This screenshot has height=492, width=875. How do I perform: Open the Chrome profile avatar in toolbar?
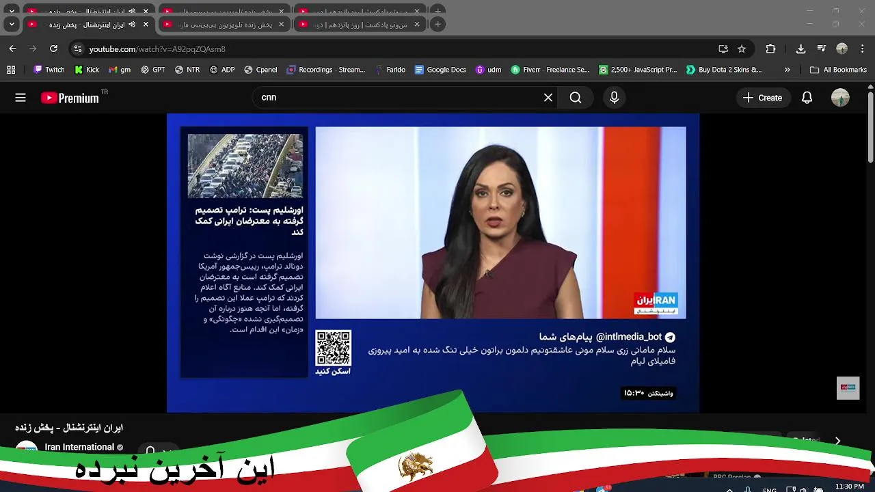click(x=842, y=49)
